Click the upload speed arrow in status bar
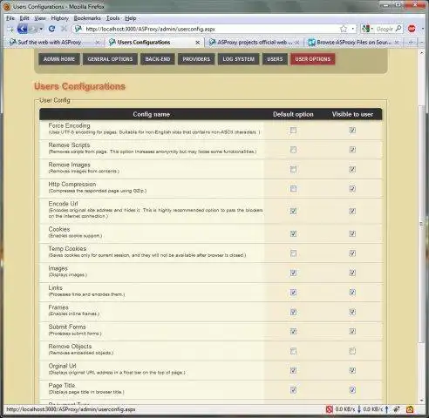The image size is (429, 418). point(386,409)
